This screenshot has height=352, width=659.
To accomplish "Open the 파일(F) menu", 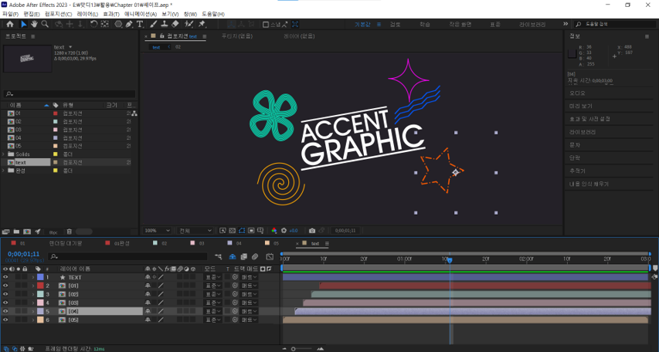I will 11,14.
